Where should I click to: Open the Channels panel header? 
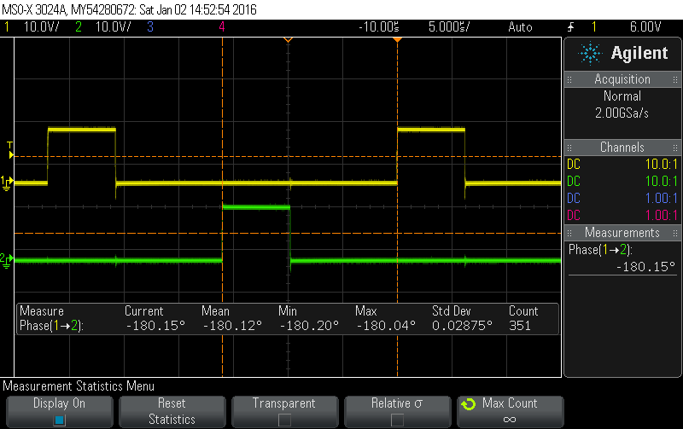pyautogui.click(x=622, y=148)
